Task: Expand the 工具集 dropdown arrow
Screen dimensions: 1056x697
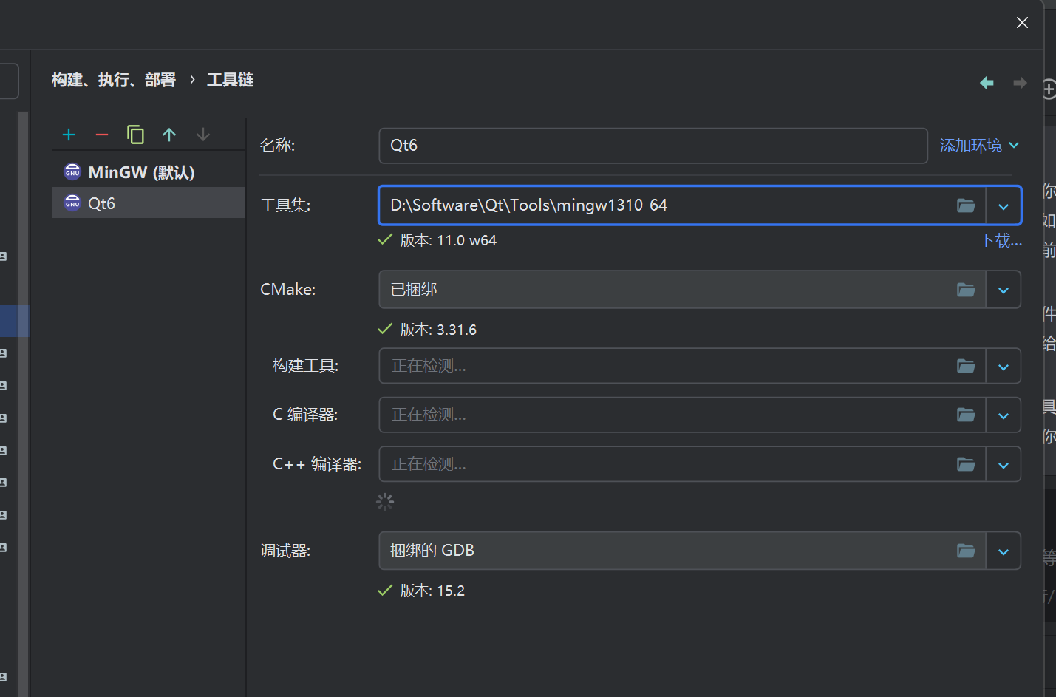Action: 1004,206
